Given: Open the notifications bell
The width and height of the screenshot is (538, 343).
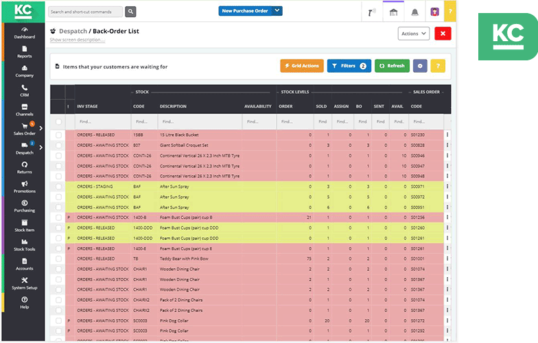Looking at the screenshot, I should 414,12.
